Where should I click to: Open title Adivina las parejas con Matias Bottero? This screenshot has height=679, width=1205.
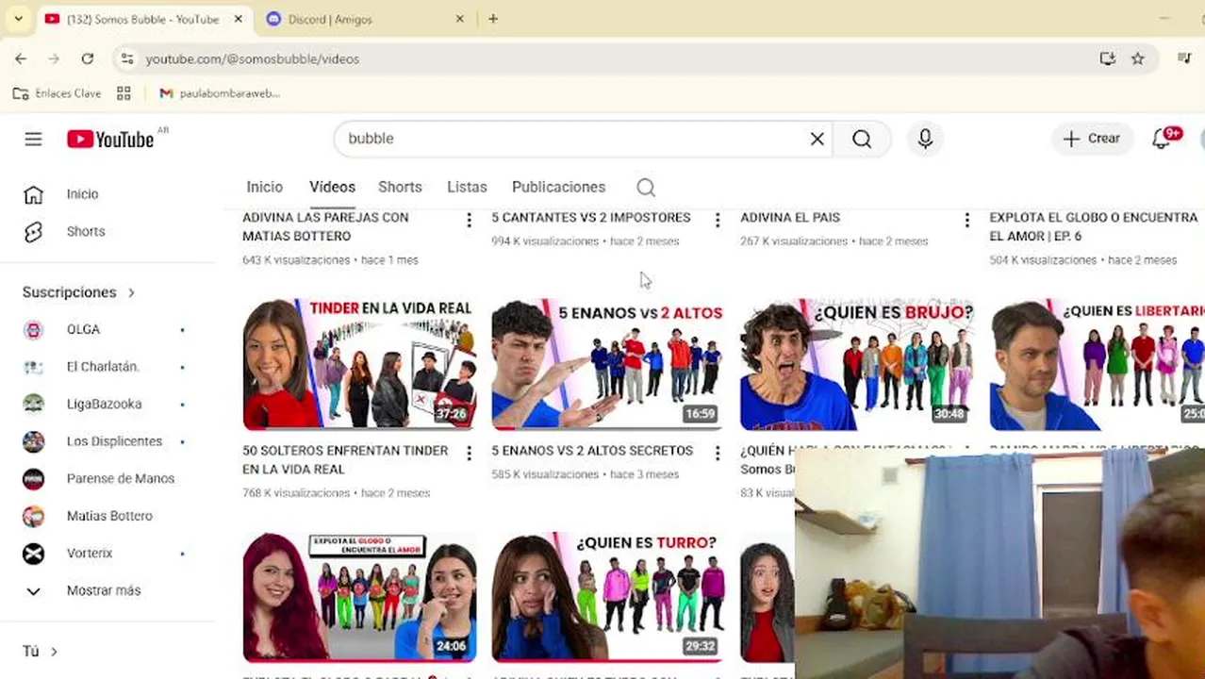[325, 226]
